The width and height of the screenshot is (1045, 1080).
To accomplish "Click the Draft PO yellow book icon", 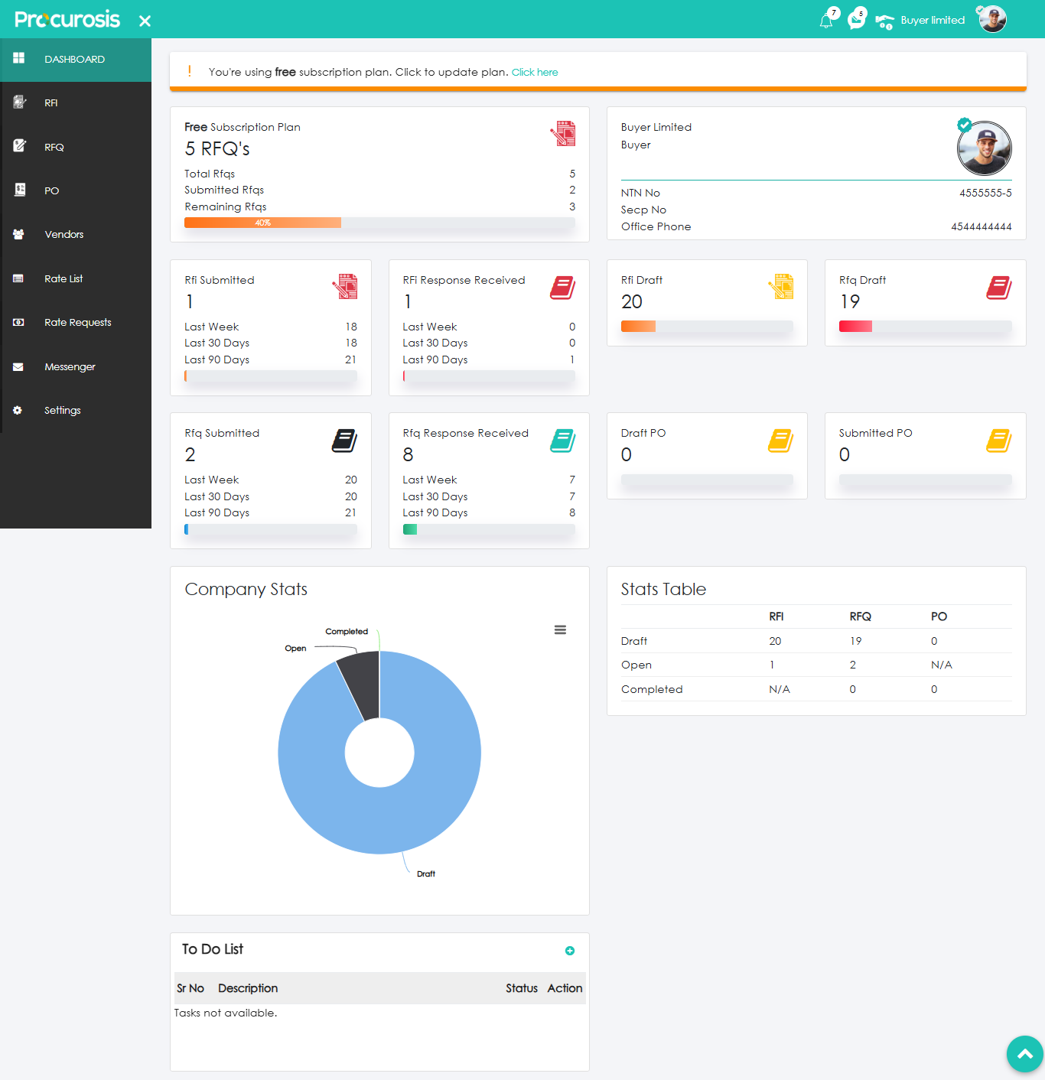I will coord(780,441).
